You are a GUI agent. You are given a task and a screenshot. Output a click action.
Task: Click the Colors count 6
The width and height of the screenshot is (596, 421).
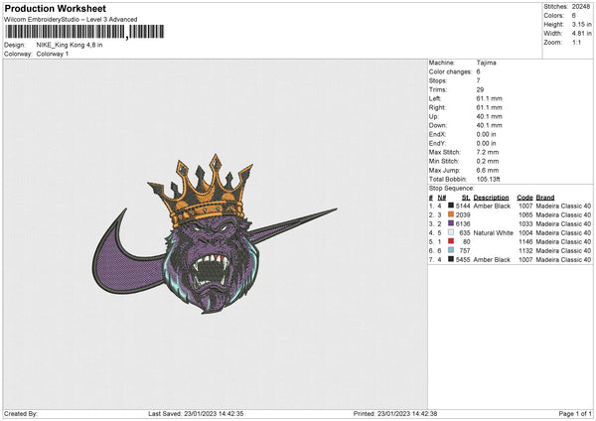(573, 16)
